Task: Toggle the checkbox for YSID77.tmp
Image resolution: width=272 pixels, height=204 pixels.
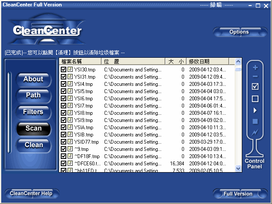Action: pos(63,142)
